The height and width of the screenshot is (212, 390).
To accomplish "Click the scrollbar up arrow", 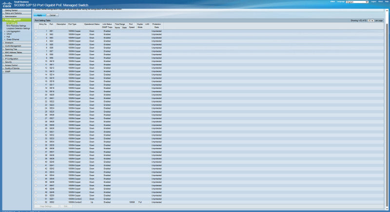I will click(387, 11).
